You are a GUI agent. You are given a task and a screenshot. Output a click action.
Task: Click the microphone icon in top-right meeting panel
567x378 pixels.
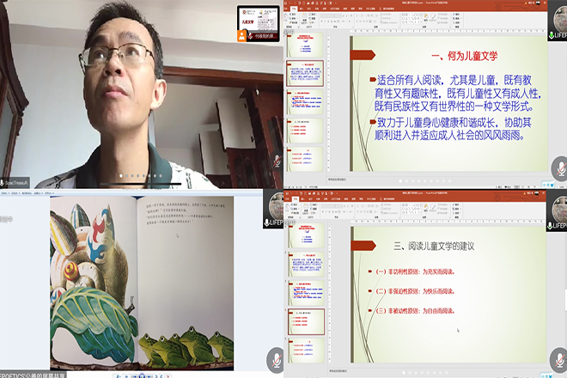560,169
